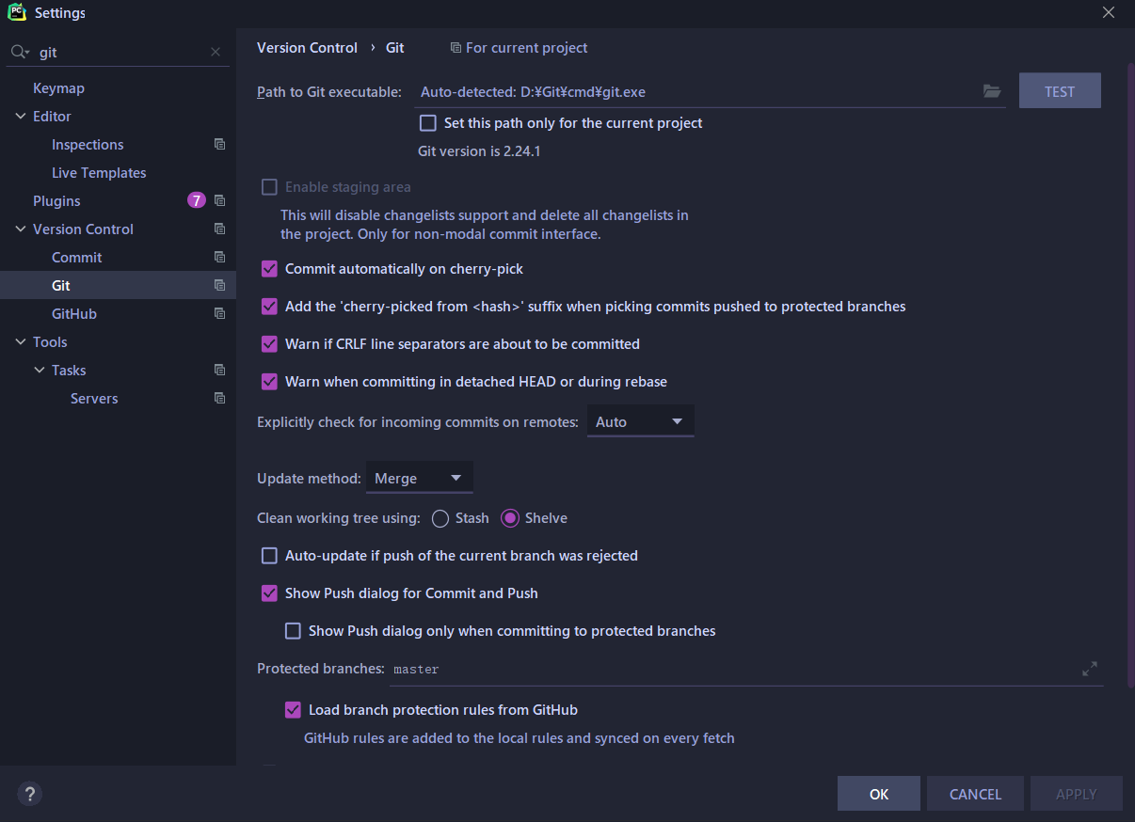Click the search magnifier icon

tap(17, 52)
